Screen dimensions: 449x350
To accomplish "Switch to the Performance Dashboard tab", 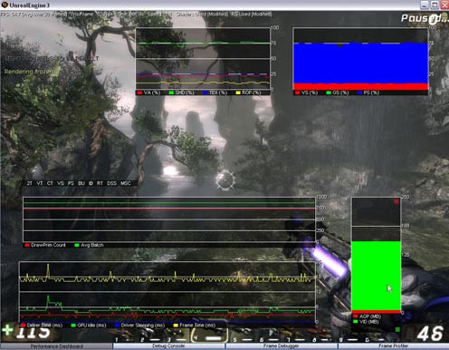I will pyautogui.click(x=56, y=346).
